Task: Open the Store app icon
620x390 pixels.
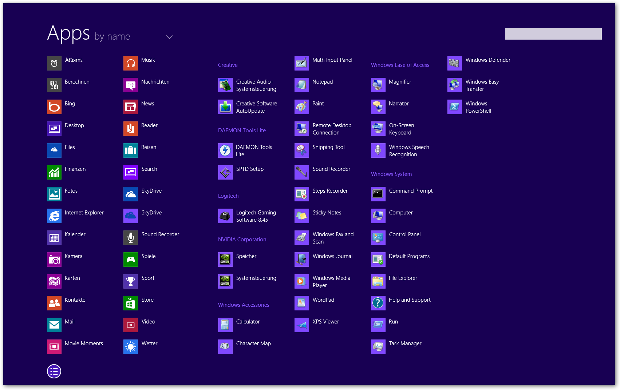Action: point(131,303)
